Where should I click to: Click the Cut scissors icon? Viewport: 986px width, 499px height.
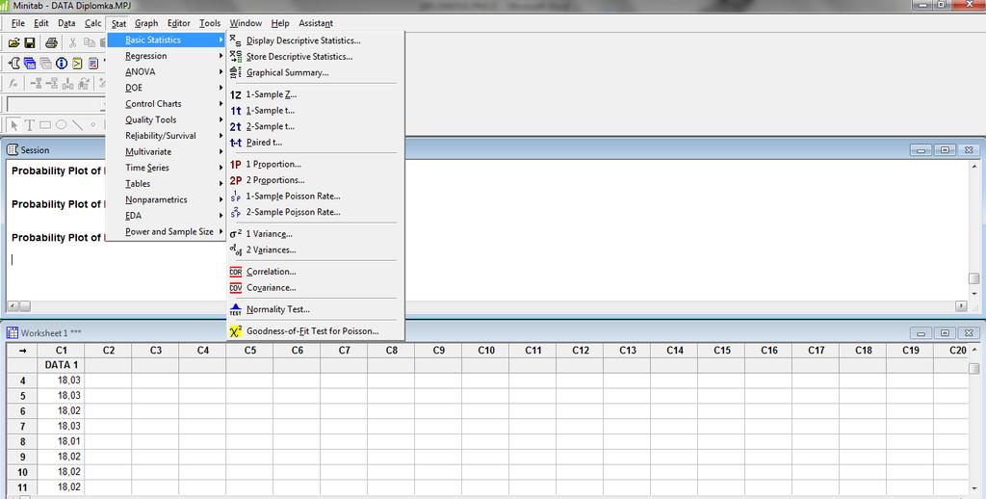[73, 42]
